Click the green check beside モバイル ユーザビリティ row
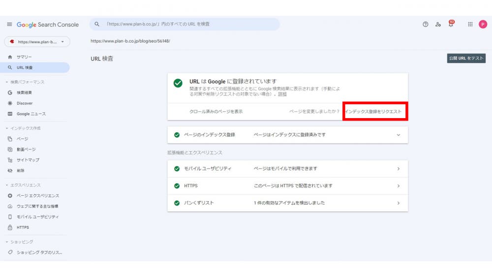 [x=177, y=169]
